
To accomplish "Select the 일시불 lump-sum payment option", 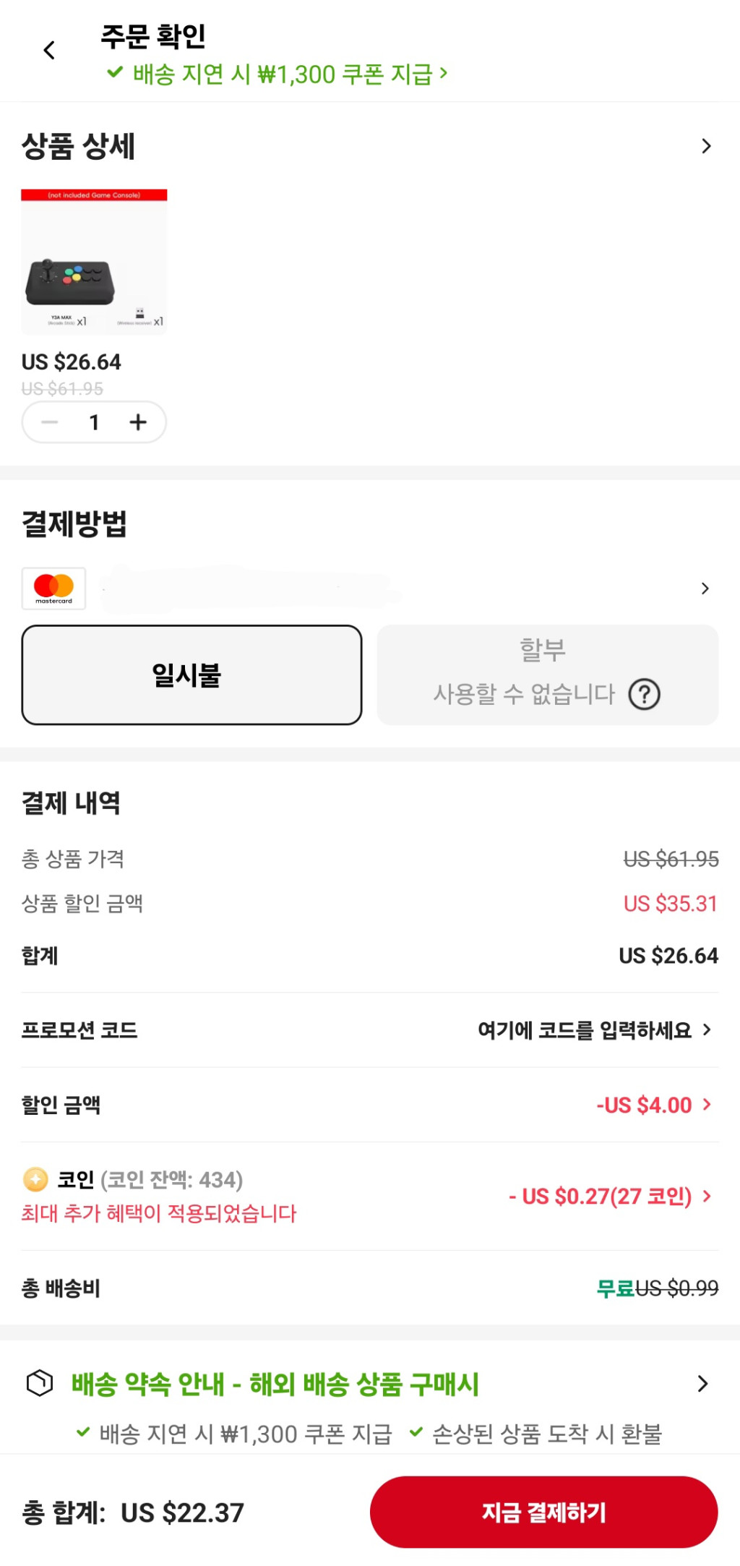I will coord(192,675).
